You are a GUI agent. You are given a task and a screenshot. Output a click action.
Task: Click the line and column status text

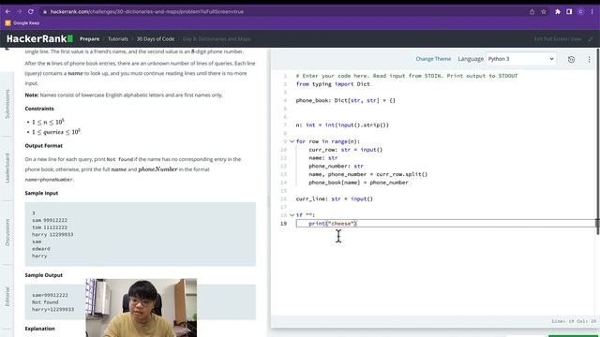[574, 321]
